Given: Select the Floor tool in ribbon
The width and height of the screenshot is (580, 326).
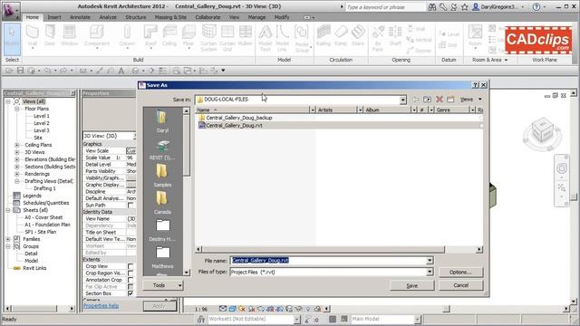Looking at the screenshot, I should 188,36.
